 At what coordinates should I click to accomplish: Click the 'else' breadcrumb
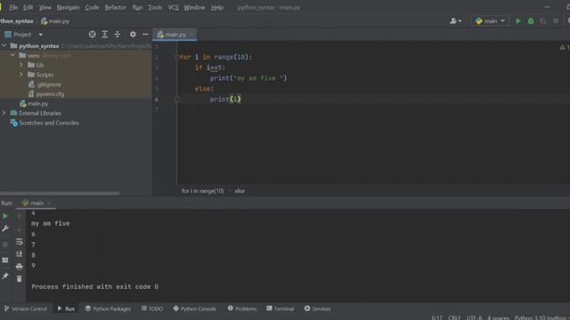coord(240,191)
